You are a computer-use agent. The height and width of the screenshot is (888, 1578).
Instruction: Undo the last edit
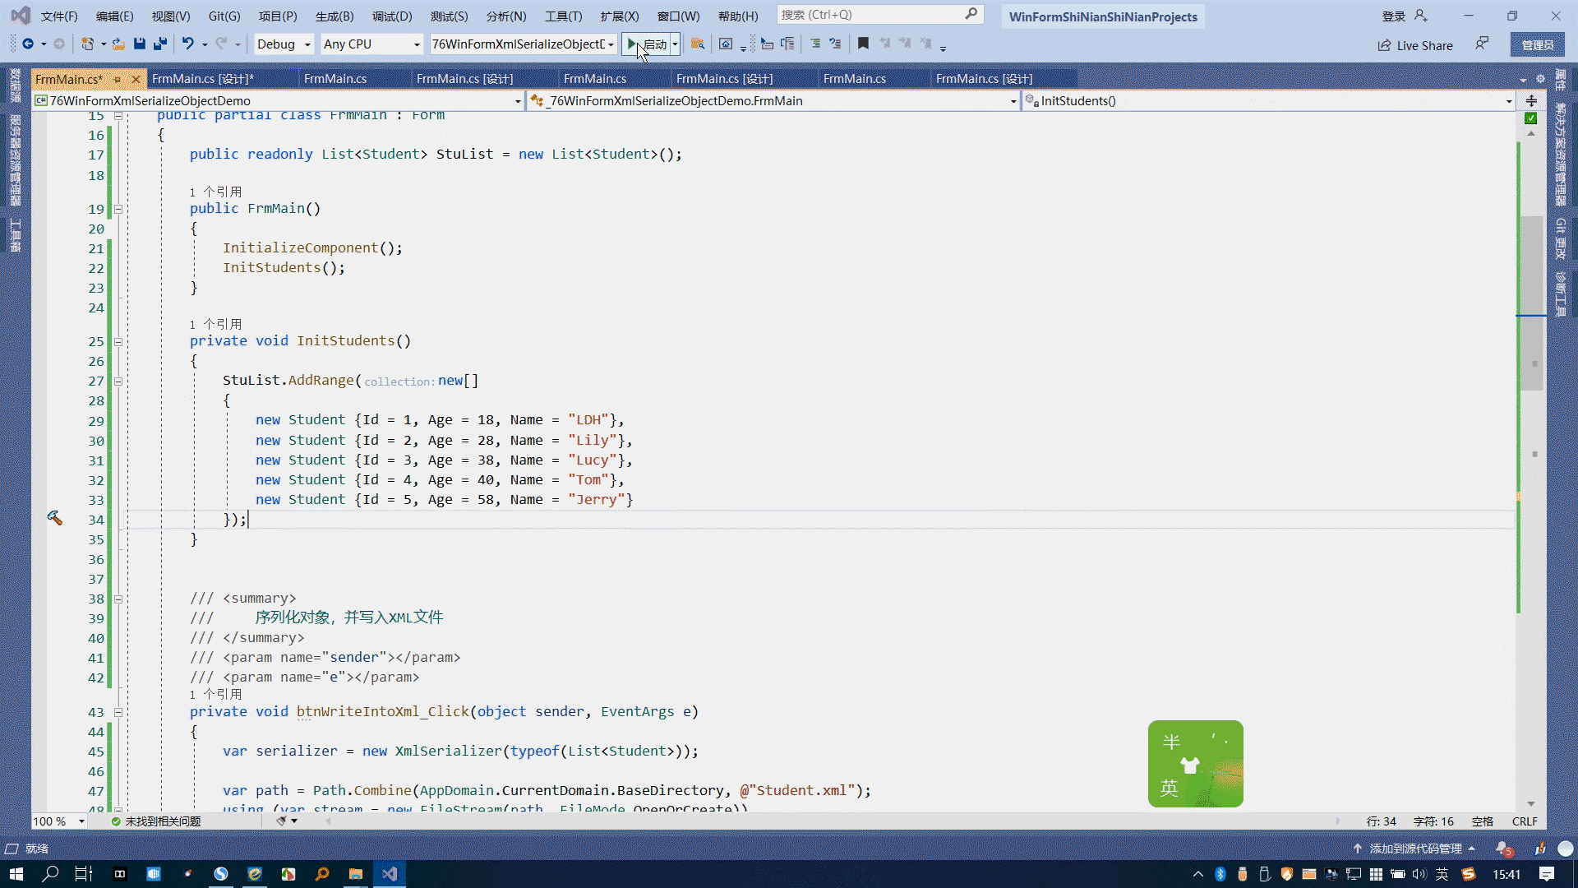tap(188, 44)
